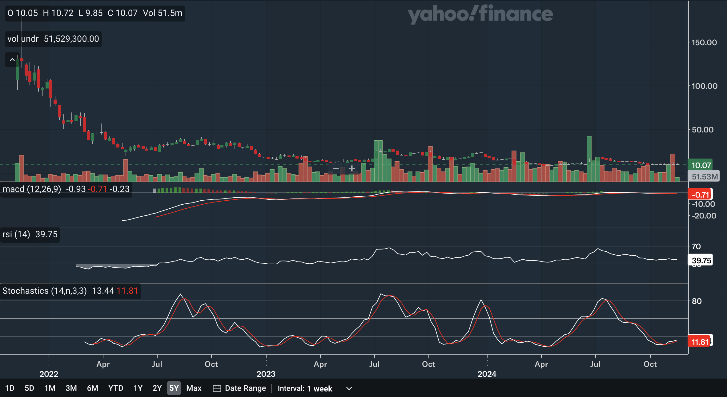Collapse the study legend with the chevron arrow
Viewport: 727px width, 397px height.
click(x=12, y=60)
